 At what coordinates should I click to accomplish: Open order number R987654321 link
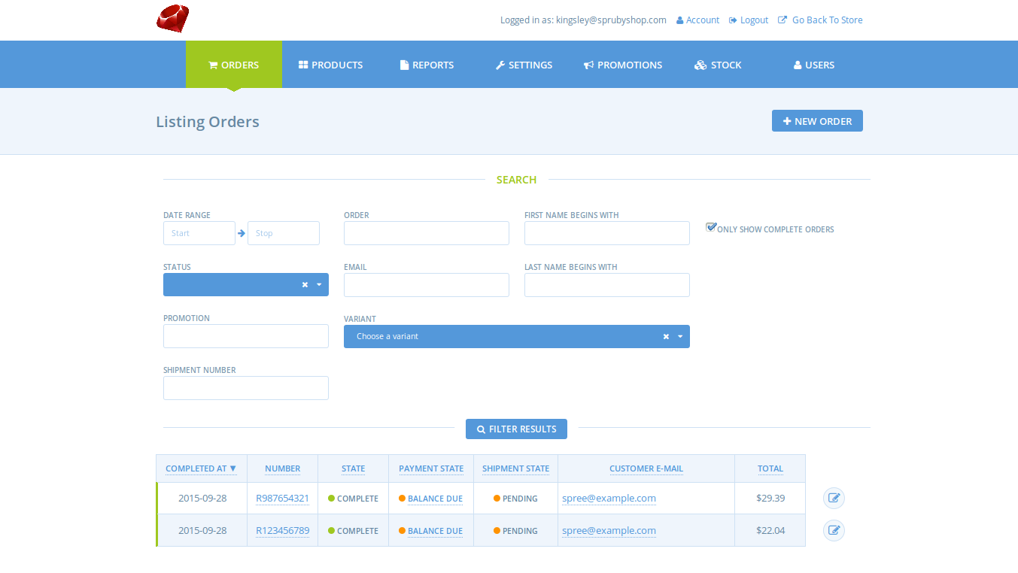click(x=282, y=498)
